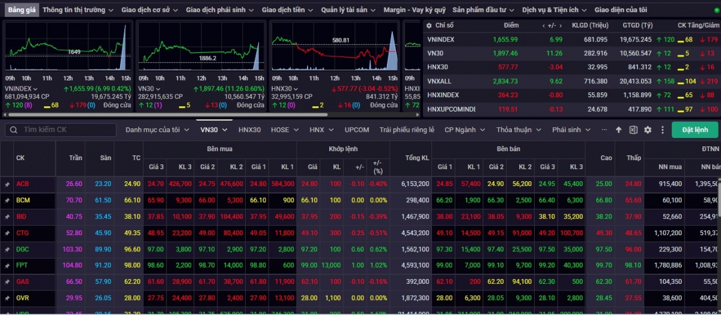Image resolution: width=721 pixels, height=315 pixels.
Task: Click left arrow beside +/- column header
Action: point(543,25)
